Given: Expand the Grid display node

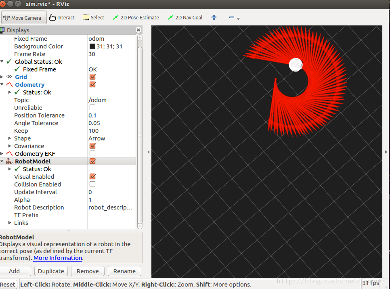Looking at the screenshot, I should pos(2,77).
